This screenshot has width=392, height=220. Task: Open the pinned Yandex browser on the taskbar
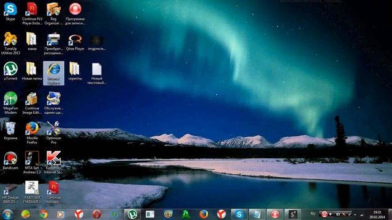coord(79,215)
